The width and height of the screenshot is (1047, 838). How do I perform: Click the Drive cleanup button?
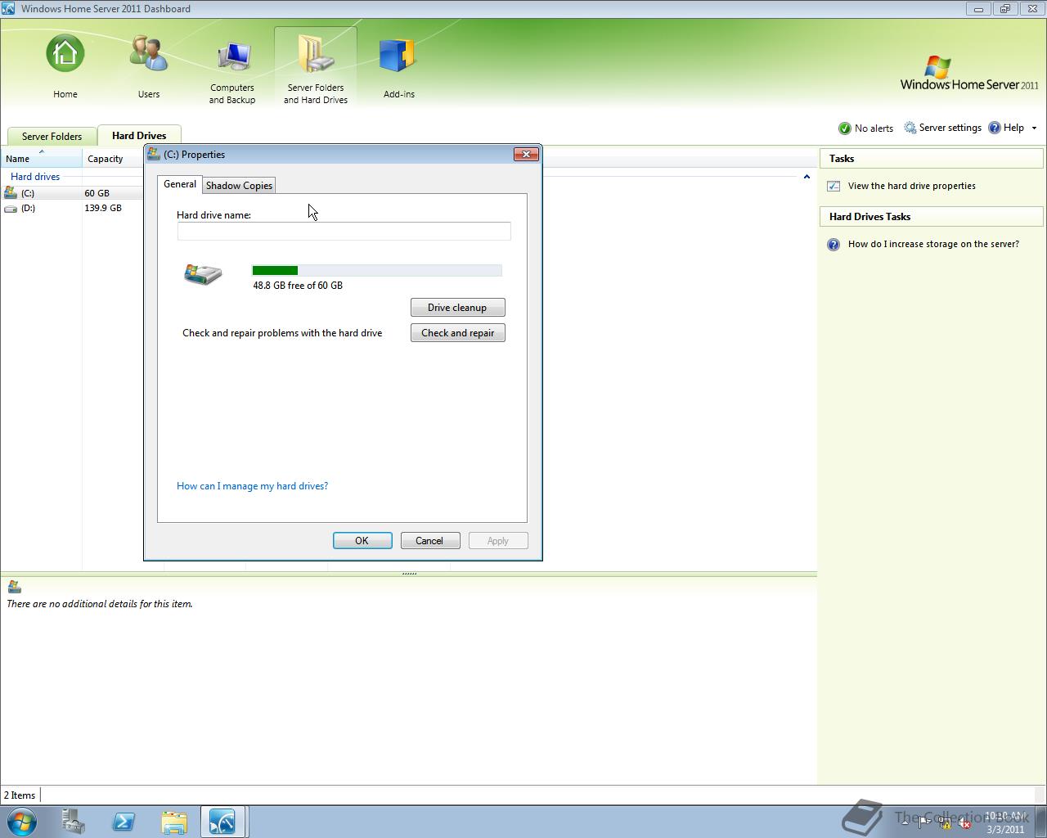click(x=457, y=308)
